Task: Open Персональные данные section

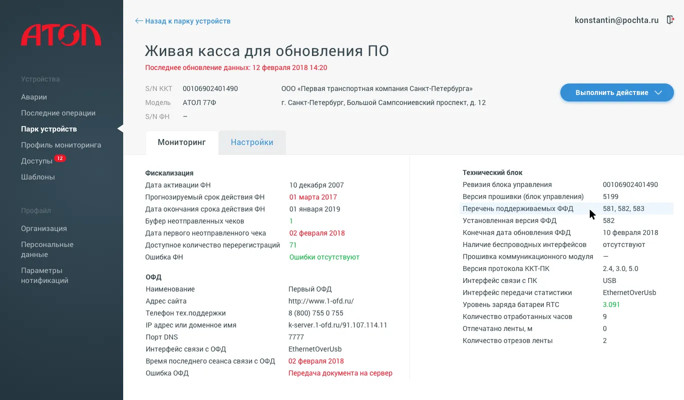Action: [47, 249]
